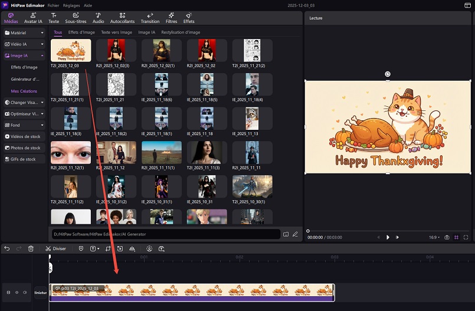Toggle fullscreen preview mode
This screenshot has width=475, height=311.
click(x=466, y=237)
